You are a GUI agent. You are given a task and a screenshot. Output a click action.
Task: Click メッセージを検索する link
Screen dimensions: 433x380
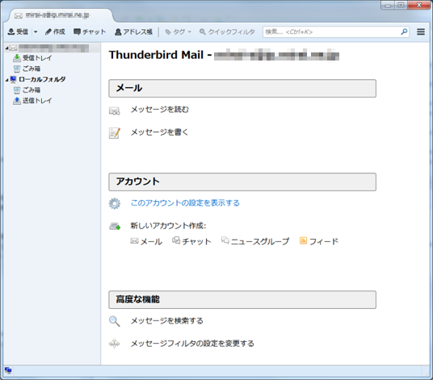point(166,321)
